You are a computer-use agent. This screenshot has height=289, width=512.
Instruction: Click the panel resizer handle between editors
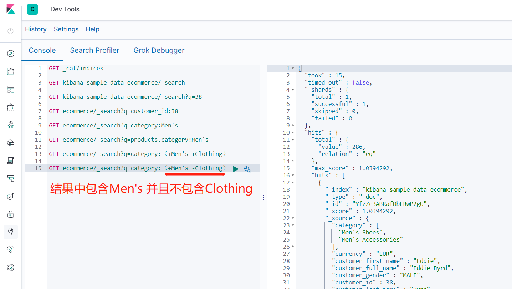coord(263,197)
